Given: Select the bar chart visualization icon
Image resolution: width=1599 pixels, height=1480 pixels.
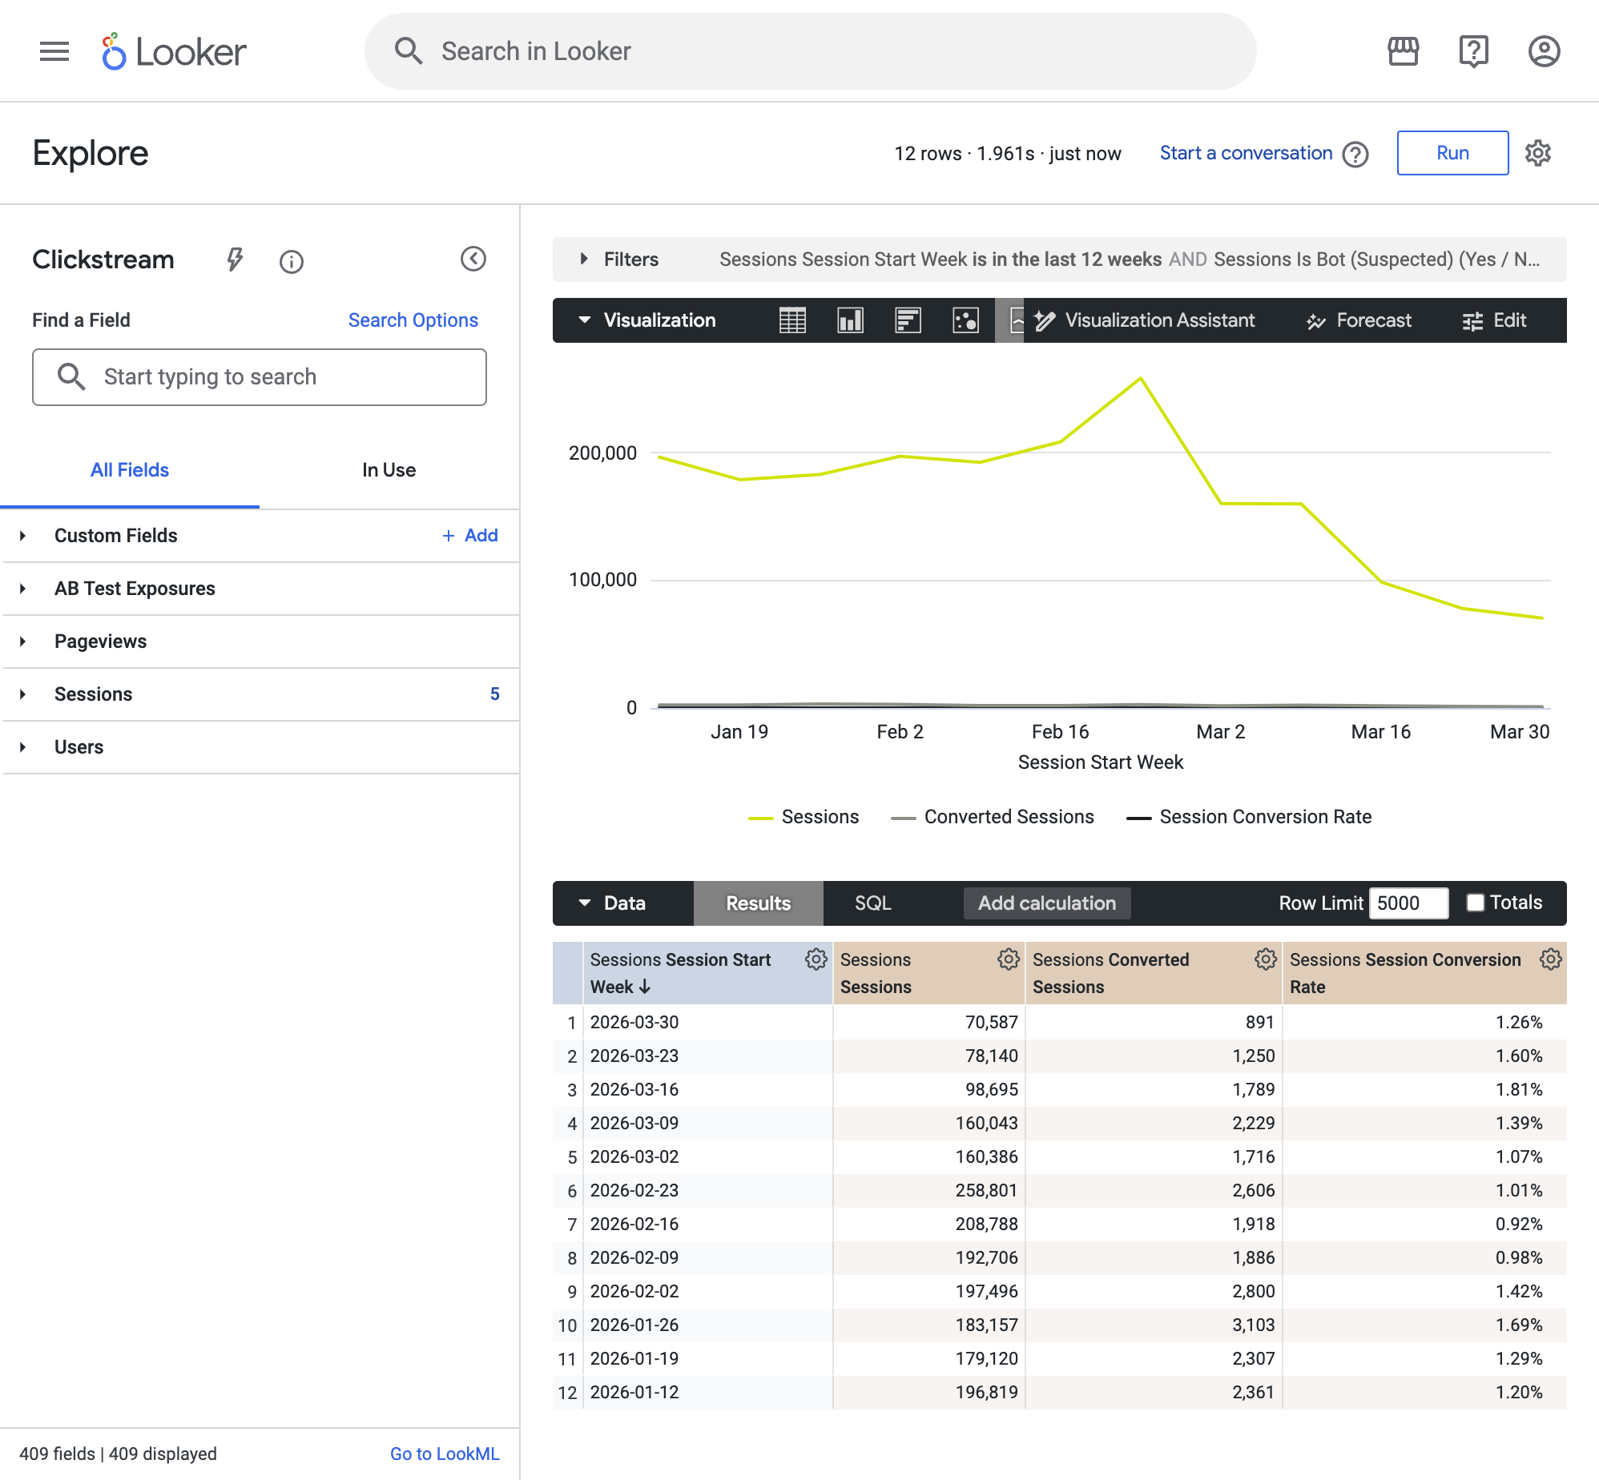Looking at the screenshot, I should (908, 320).
